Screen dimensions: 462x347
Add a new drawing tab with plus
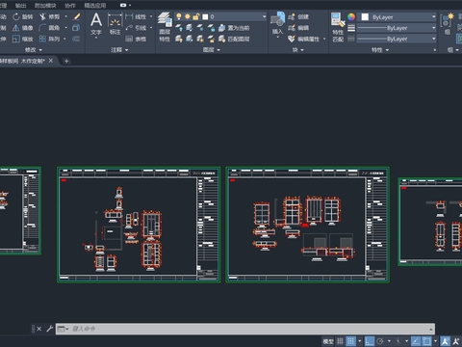click(66, 61)
